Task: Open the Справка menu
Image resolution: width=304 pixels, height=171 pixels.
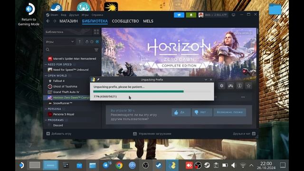Action: coord(97,15)
